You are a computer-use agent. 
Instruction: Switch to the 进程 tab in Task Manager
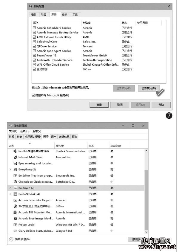tap(12, 137)
